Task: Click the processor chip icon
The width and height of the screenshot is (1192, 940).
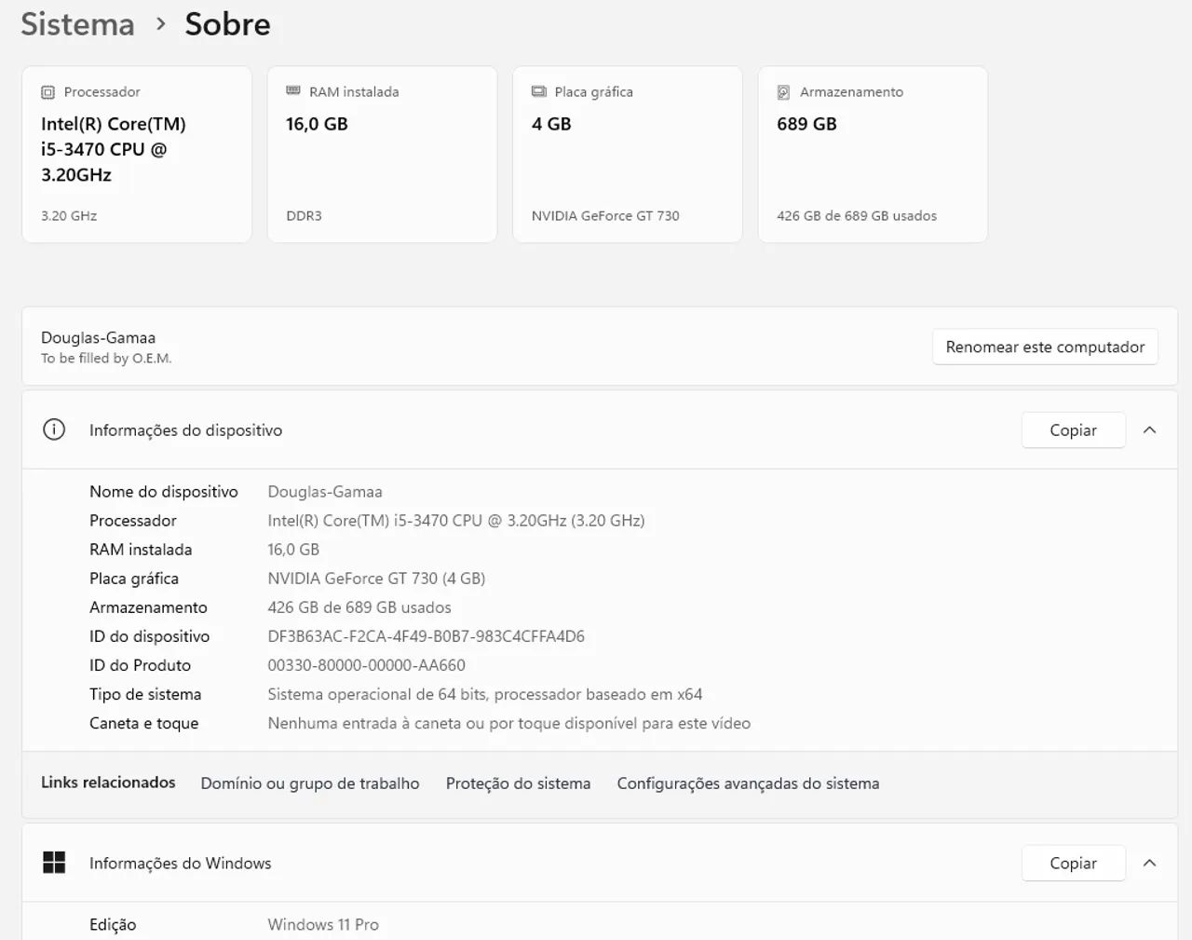Action: pos(47,92)
